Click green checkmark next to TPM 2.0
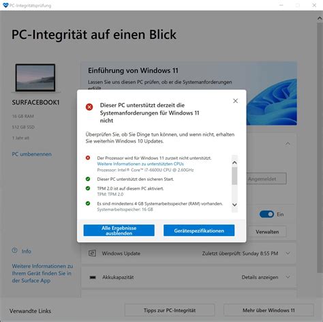Image resolution: width=323 pixels, height=322 pixels. [x=88, y=188]
